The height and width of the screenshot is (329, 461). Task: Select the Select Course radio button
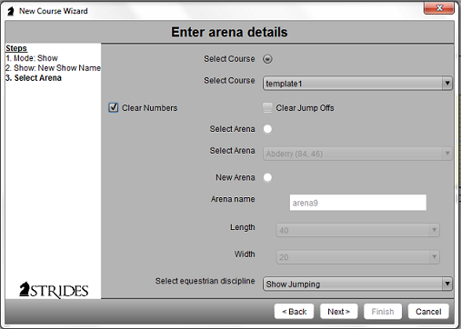point(267,59)
